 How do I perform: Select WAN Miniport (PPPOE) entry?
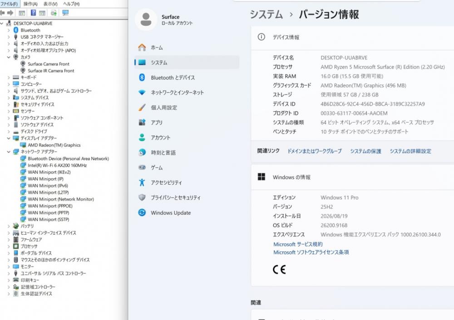[x=50, y=206]
